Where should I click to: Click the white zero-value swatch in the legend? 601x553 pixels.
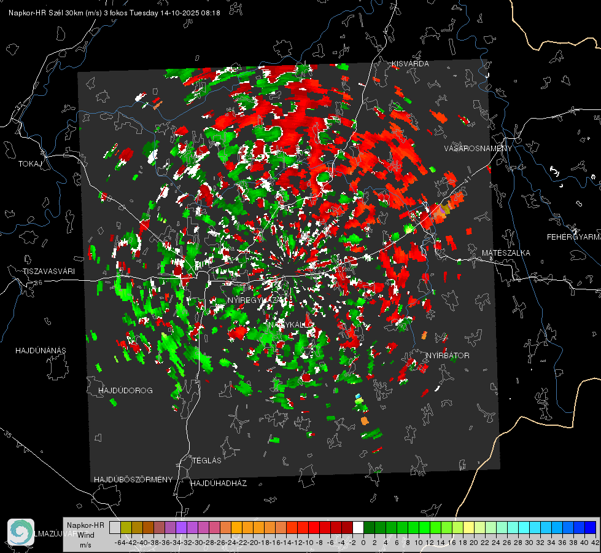[358, 527]
